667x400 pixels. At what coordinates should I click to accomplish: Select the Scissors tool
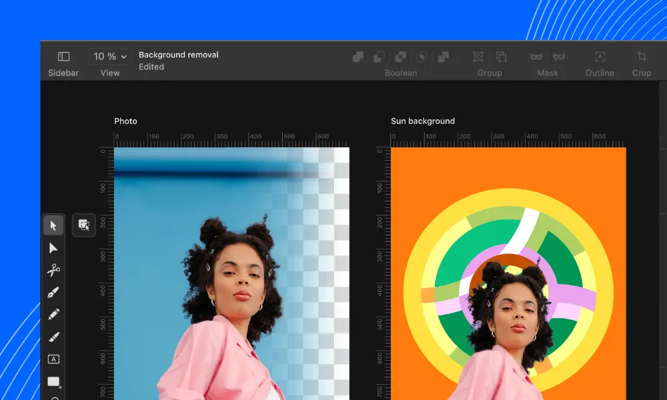pyautogui.click(x=53, y=270)
